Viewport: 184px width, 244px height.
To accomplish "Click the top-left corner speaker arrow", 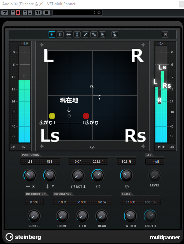I will point(42,45).
